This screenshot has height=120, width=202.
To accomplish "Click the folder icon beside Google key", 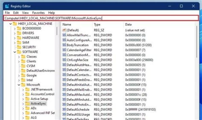I will (x=23, y=75).
